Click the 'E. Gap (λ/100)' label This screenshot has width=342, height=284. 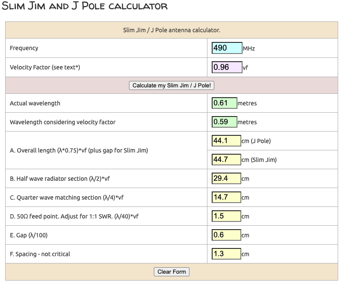pyautogui.click(x=29, y=235)
